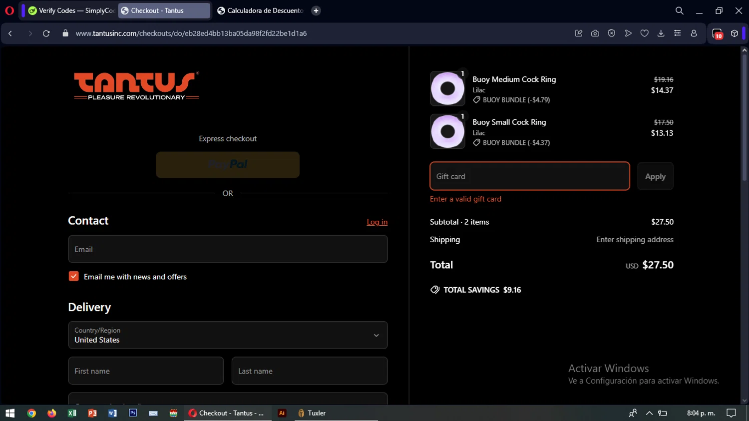Screen dimensions: 749x421
Task: Search open tabs with magnifier icon
Action: tap(680, 10)
